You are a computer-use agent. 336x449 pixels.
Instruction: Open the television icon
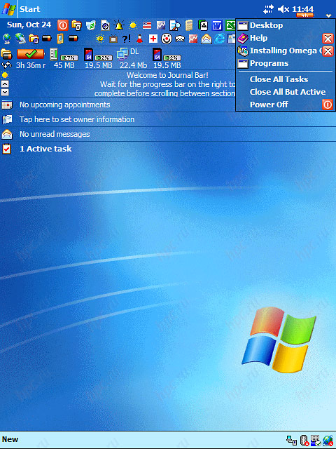[x=113, y=39]
